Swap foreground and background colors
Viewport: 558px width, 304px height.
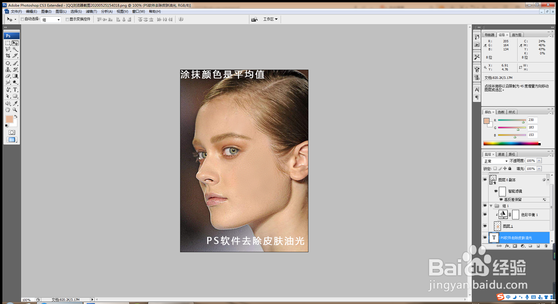coord(16,116)
